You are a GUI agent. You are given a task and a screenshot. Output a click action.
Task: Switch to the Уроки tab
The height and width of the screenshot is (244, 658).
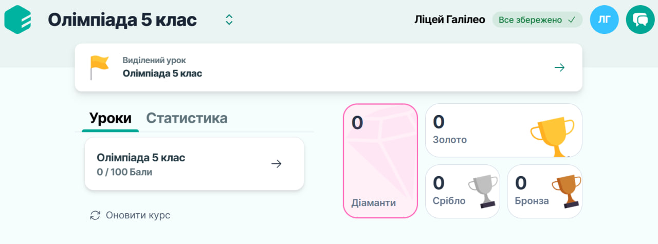pyautogui.click(x=110, y=118)
